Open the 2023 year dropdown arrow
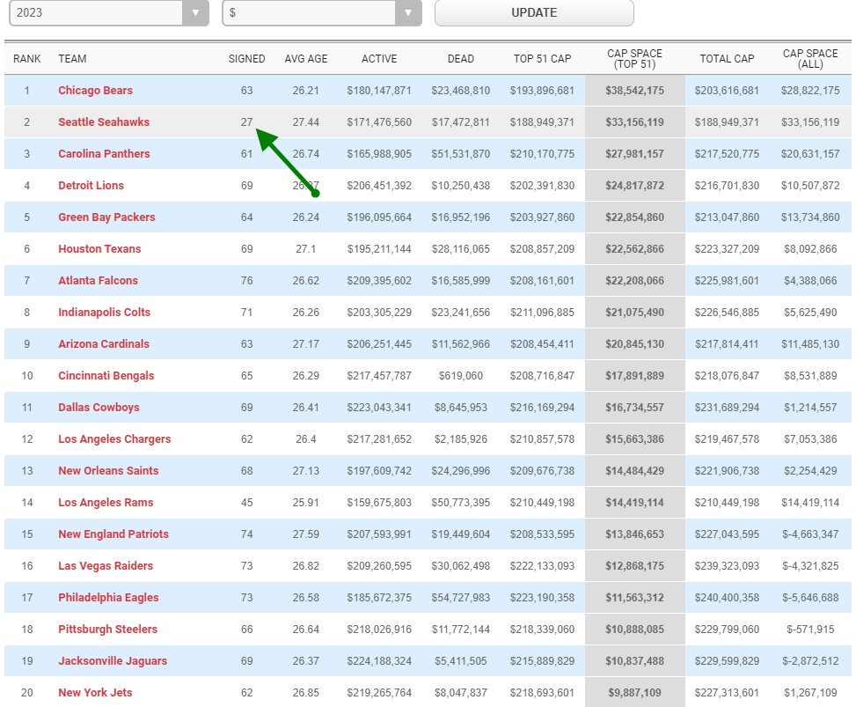The width and height of the screenshot is (856, 707). [x=195, y=12]
